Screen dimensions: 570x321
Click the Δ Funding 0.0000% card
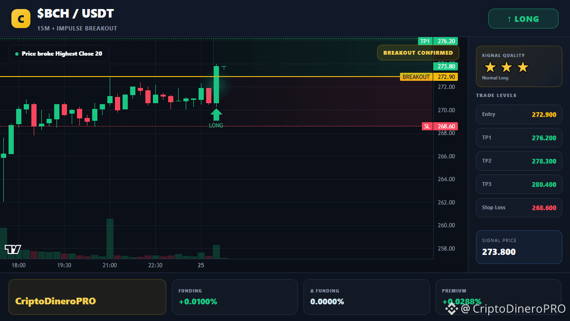click(366, 297)
